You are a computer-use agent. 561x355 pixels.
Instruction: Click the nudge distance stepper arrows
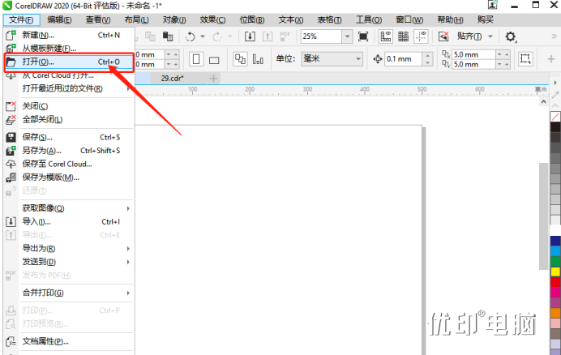(x=427, y=59)
